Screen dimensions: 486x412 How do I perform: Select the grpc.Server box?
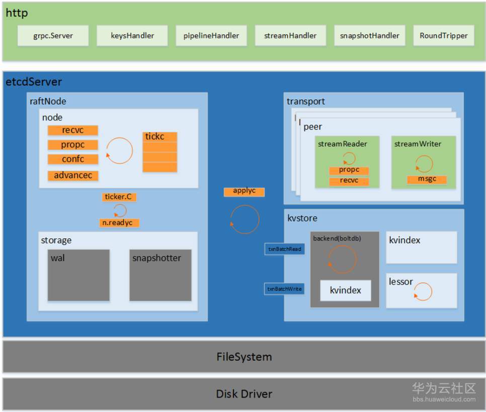pyautogui.click(x=53, y=36)
